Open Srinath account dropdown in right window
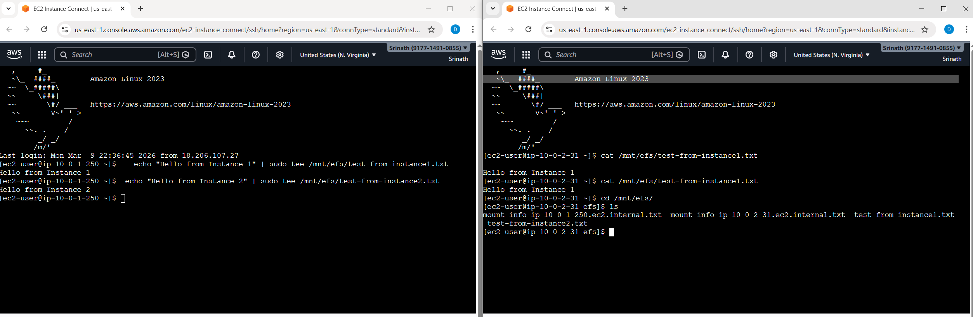973x317 pixels. pyautogui.click(x=921, y=48)
